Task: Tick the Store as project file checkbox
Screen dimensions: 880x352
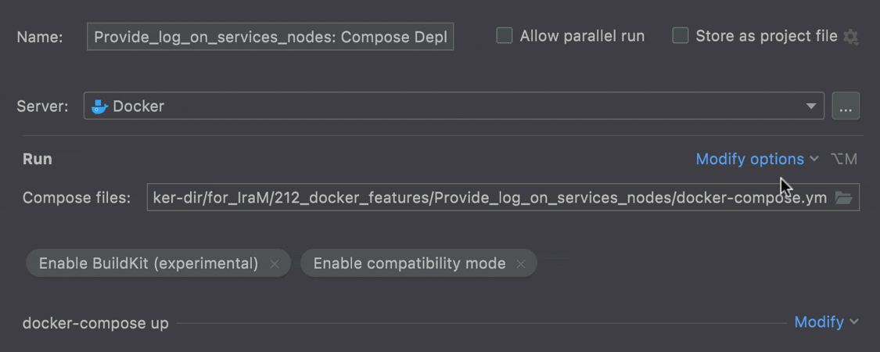Action: pyautogui.click(x=681, y=37)
